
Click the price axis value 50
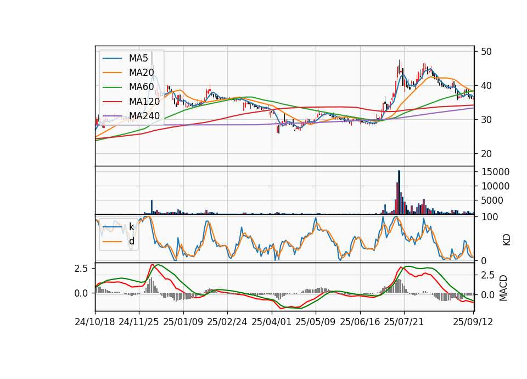point(486,52)
